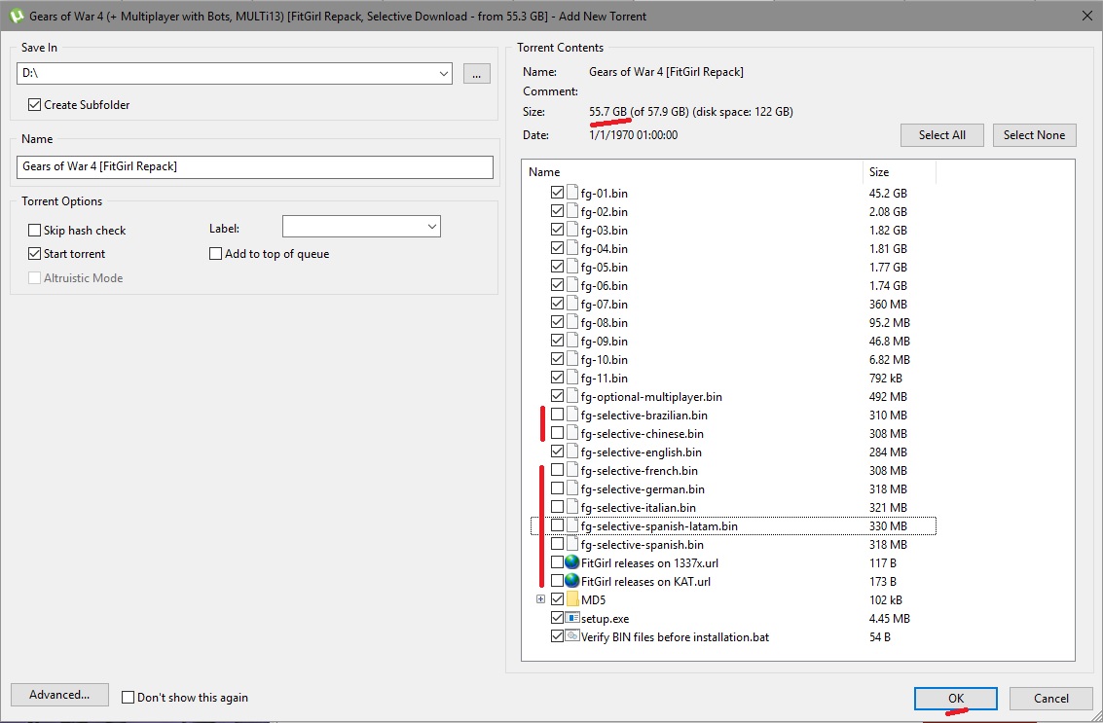Confirm with the OK button
The width and height of the screenshot is (1103, 723).
point(955,699)
